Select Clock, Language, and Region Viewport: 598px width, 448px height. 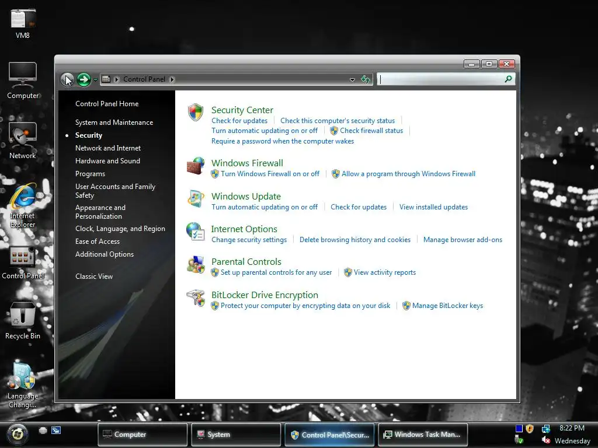120,229
